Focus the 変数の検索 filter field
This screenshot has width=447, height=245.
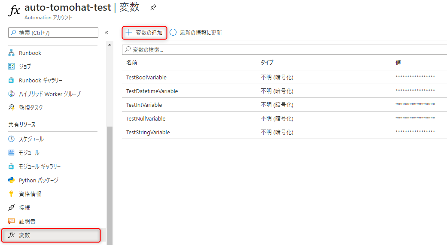(x=285, y=50)
